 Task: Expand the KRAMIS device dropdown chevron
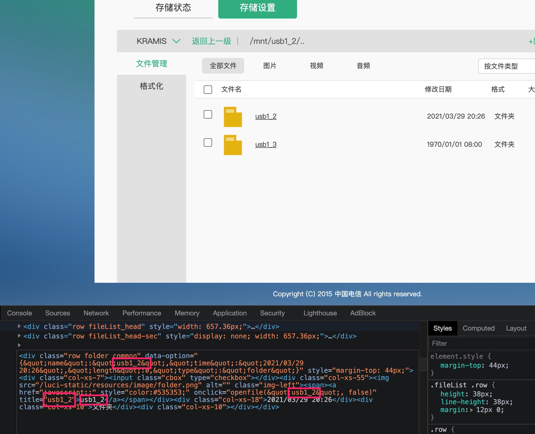(176, 41)
